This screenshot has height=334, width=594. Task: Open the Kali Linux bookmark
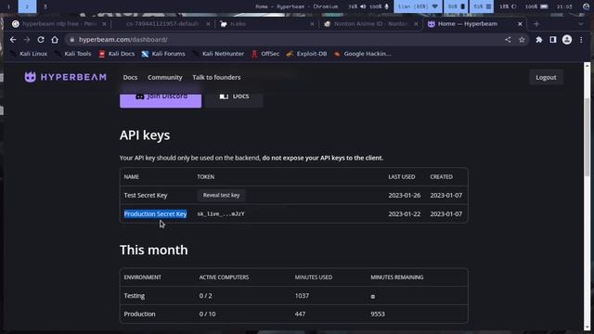pyautogui.click(x=30, y=54)
